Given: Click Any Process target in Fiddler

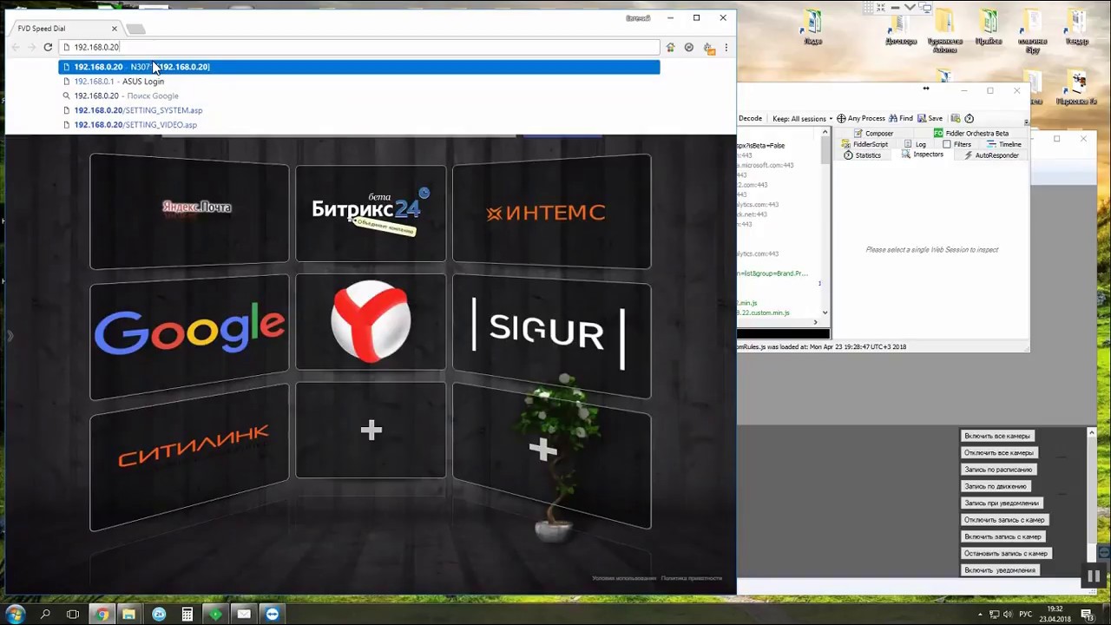Looking at the screenshot, I should pyautogui.click(x=860, y=119).
